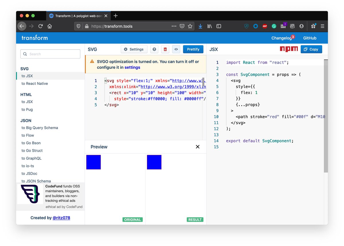Click the What's New gift icon
Viewport: 344px width, 246px height.
coord(313,26)
